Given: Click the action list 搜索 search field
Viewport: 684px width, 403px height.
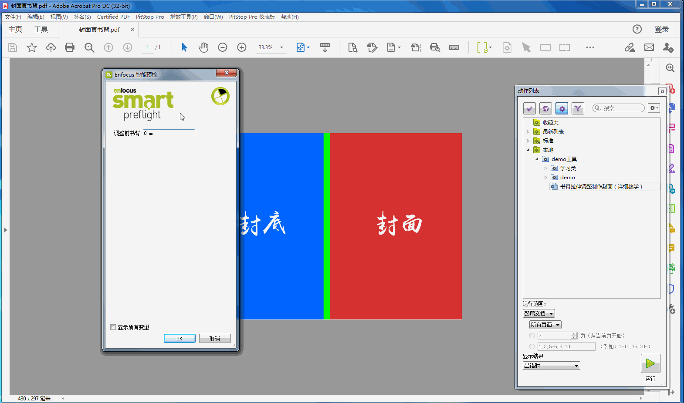Looking at the screenshot, I should 619,108.
